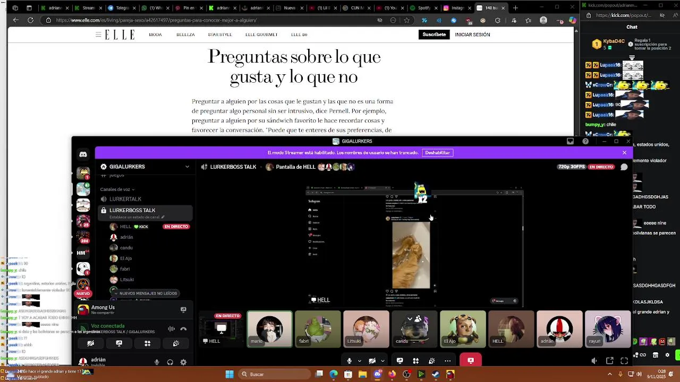The height and width of the screenshot is (382, 680).
Task: Share your screen from call control bar
Action: click(x=399, y=361)
